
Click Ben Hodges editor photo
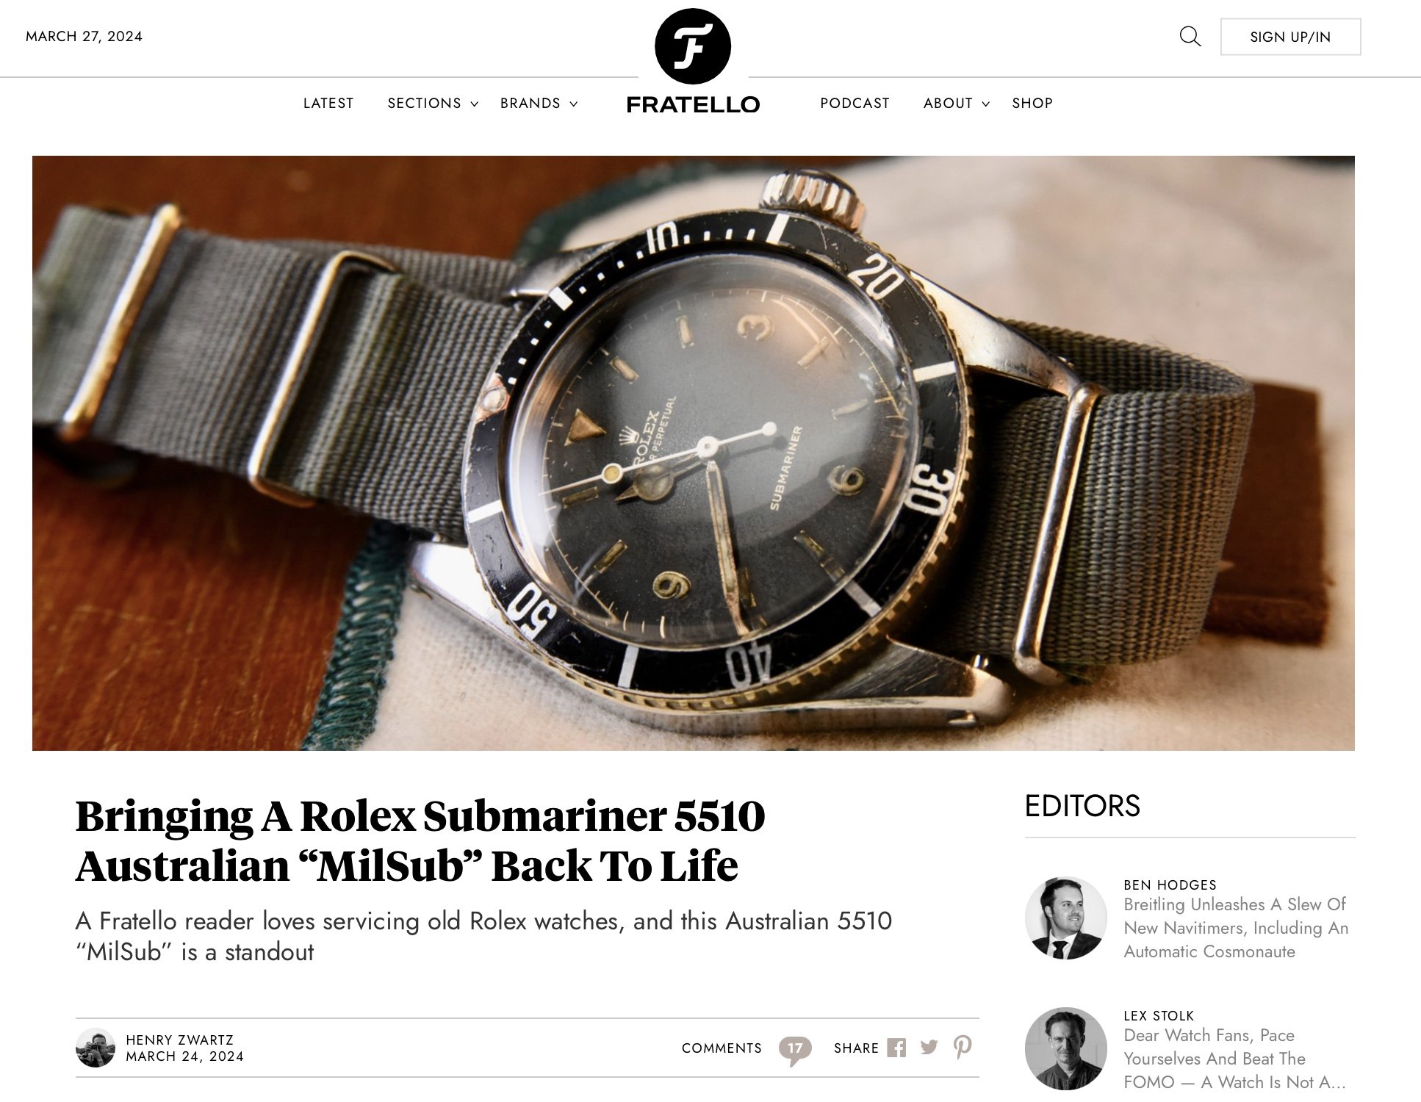[x=1065, y=918]
